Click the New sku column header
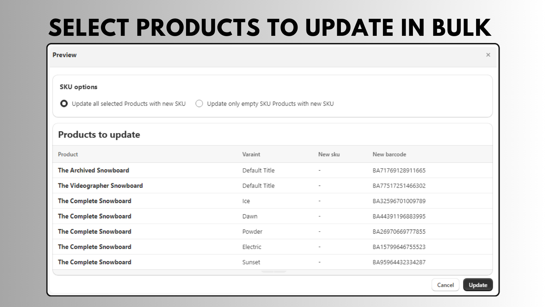 (329, 154)
